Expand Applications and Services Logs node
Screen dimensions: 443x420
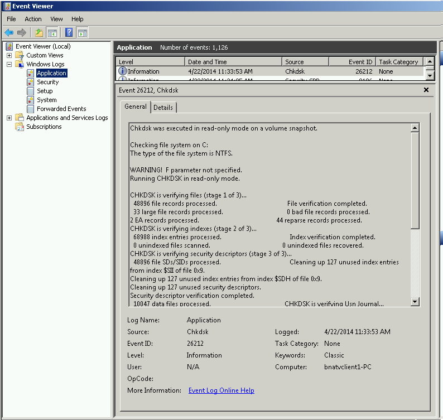(9, 118)
